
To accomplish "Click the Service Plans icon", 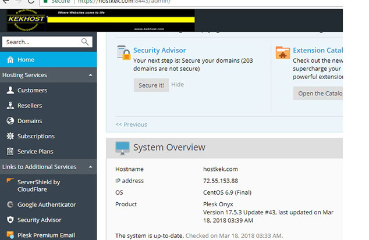I will (10, 152).
